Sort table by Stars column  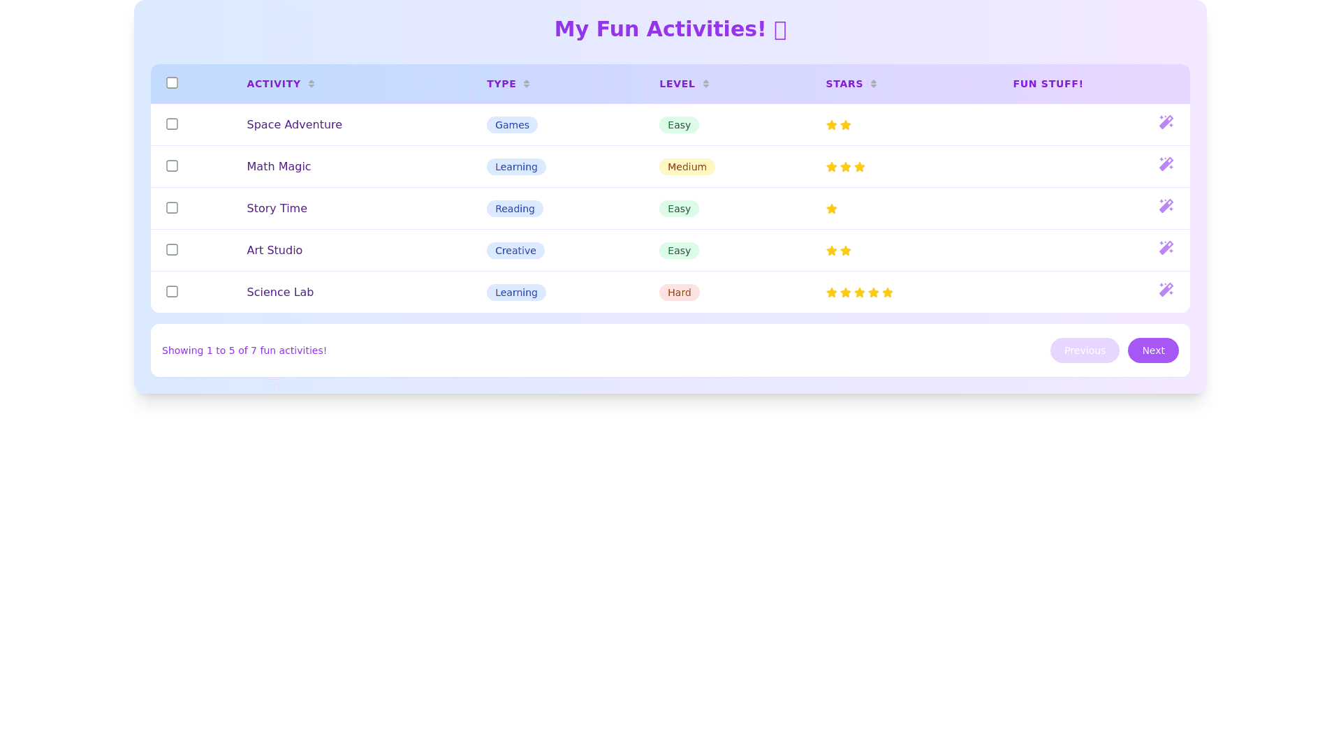(x=873, y=84)
